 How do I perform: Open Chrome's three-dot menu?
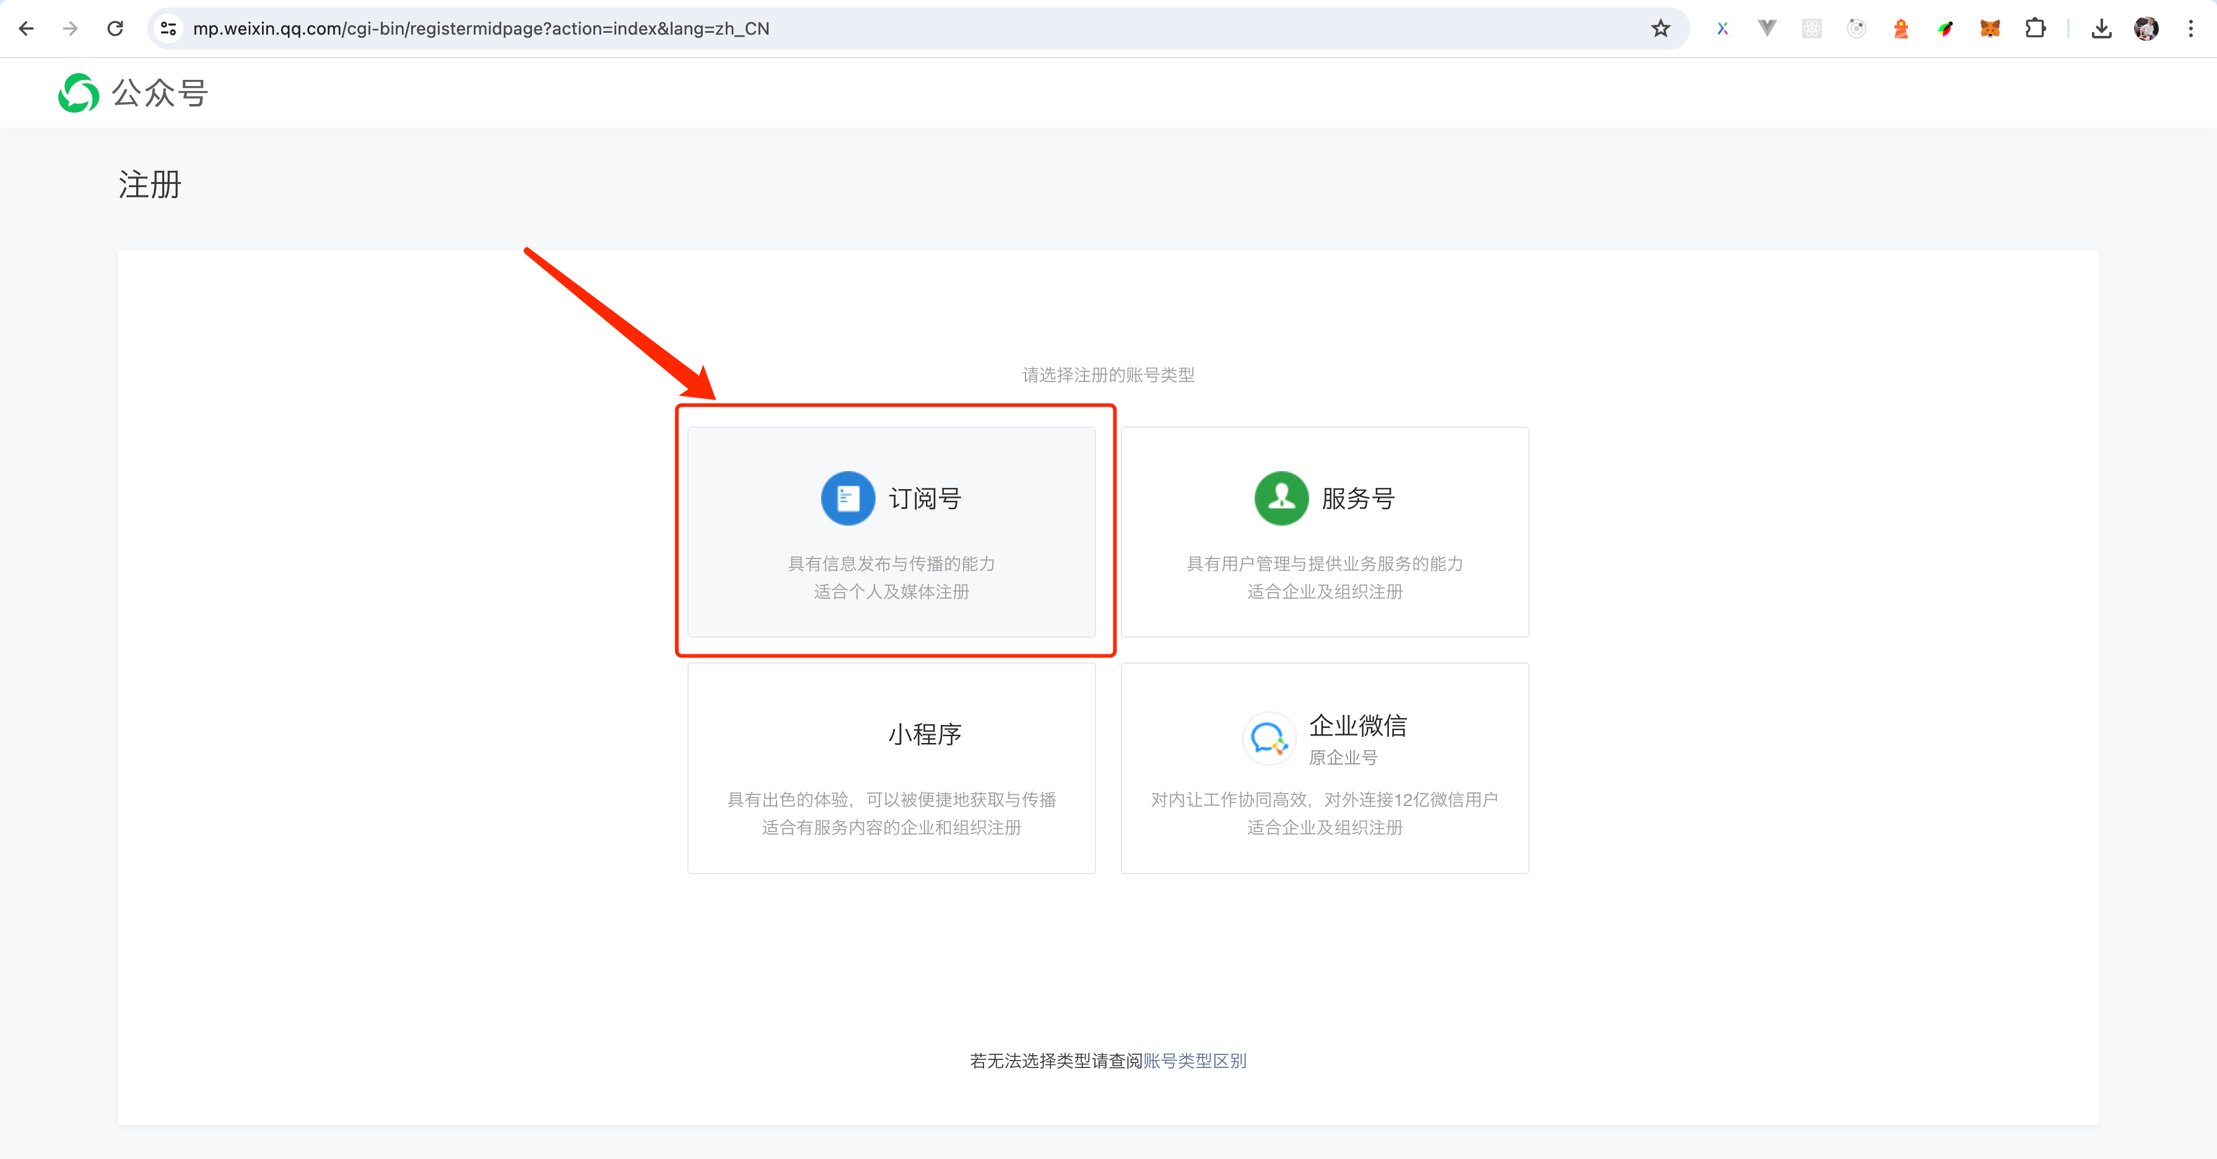[x=2190, y=28]
